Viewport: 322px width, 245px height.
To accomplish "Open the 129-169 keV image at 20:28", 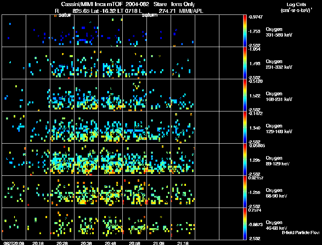I will [62, 127].
